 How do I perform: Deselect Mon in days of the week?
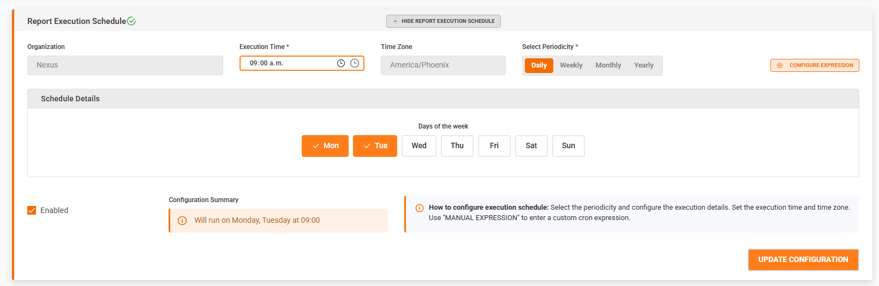325,146
